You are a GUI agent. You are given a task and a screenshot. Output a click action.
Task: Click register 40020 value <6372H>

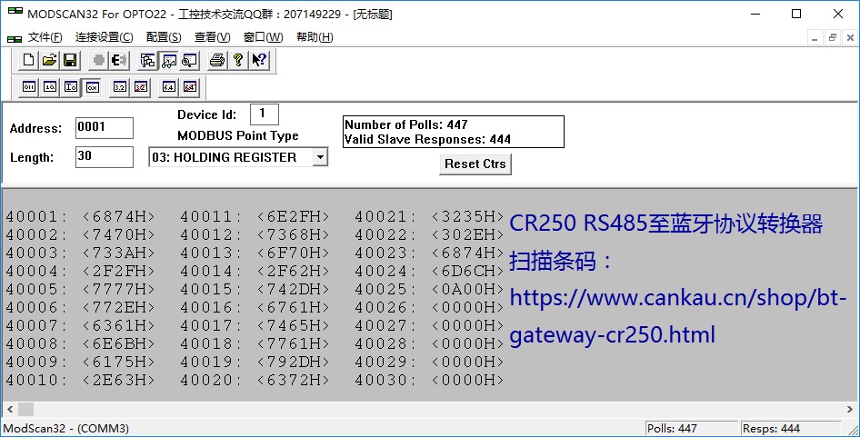tap(293, 380)
